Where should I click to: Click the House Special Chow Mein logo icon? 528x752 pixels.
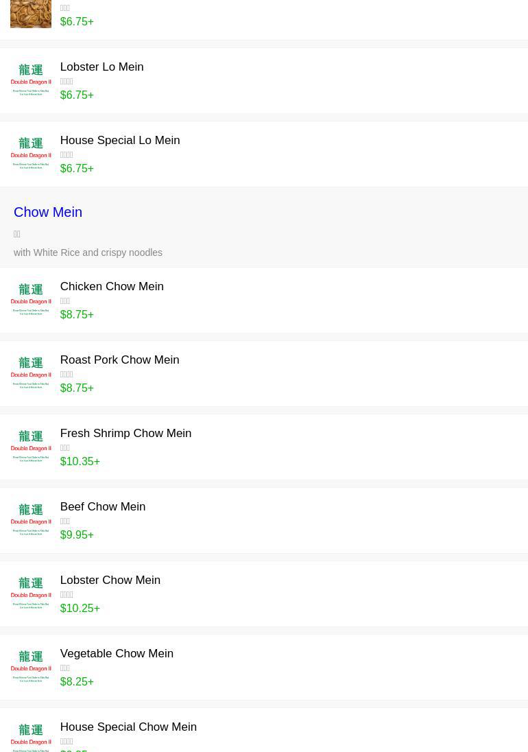pos(31,738)
